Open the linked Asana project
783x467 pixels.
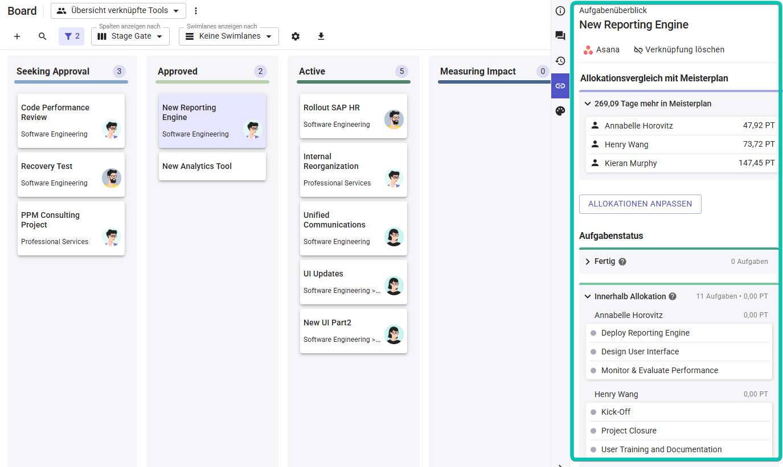[x=601, y=49]
